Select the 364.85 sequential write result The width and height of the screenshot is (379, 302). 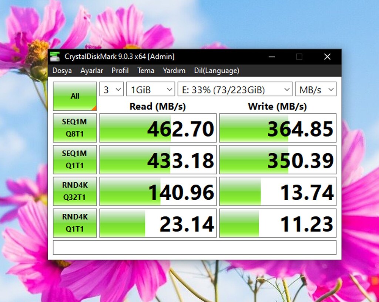tap(278, 128)
